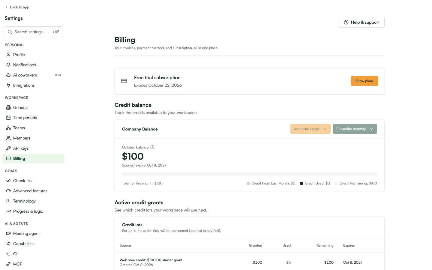This screenshot has width=432, height=270.
Task: Open the Add extra credit dropdown
Action: pyautogui.click(x=310, y=129)
